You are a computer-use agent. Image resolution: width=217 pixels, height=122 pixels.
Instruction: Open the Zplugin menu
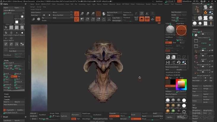point(33,7)
